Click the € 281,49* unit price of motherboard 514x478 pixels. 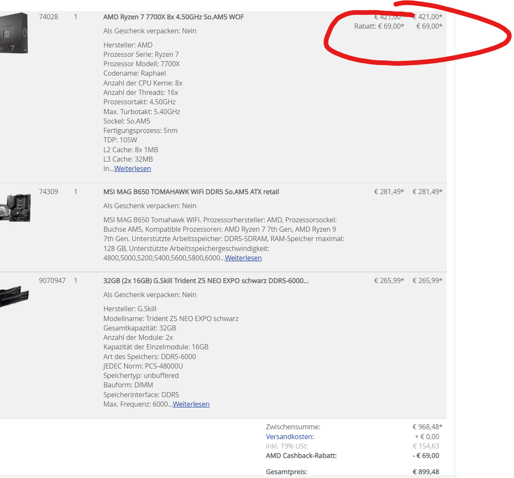(389, 192)
